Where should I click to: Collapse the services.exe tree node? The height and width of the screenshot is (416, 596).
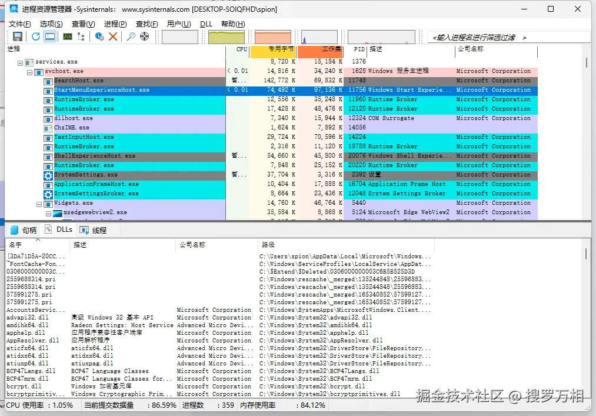pos(20,63)
